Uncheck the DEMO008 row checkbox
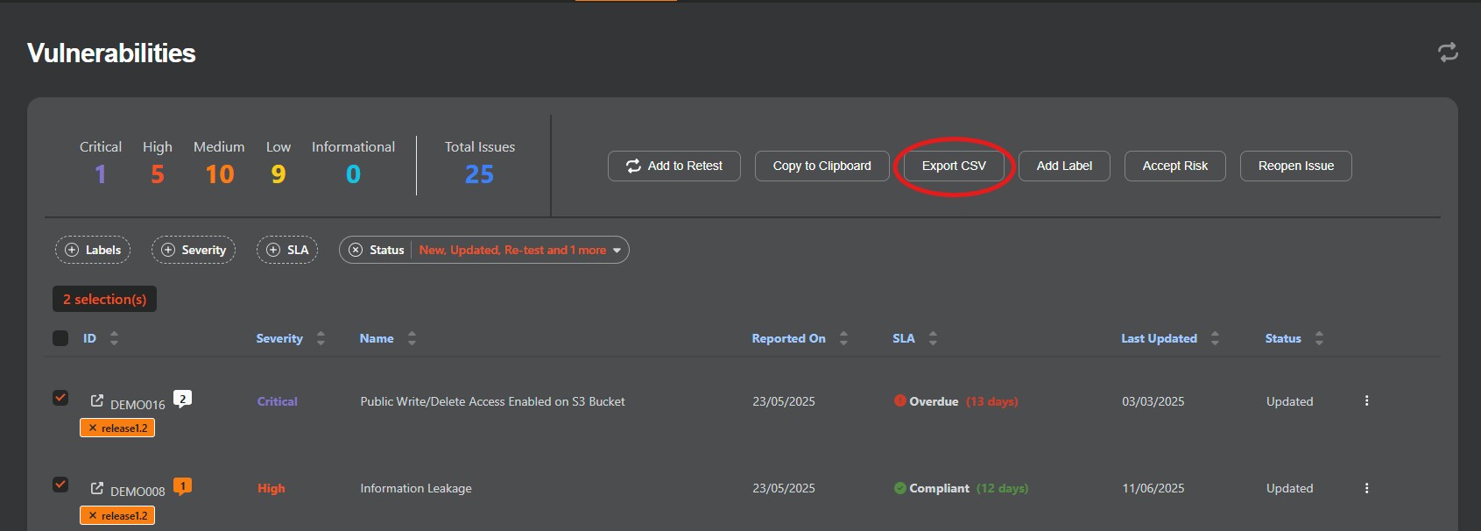The height and width of the screenshot is (531, 1481). tap(60, 485)
